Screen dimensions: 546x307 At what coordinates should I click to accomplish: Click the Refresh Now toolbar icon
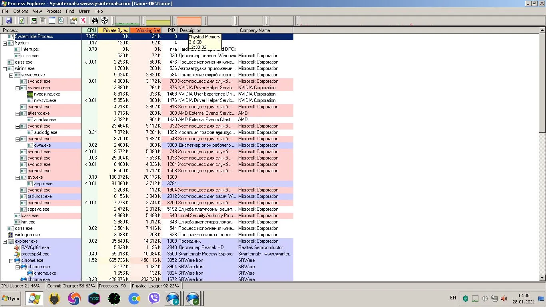coord(22,20)
